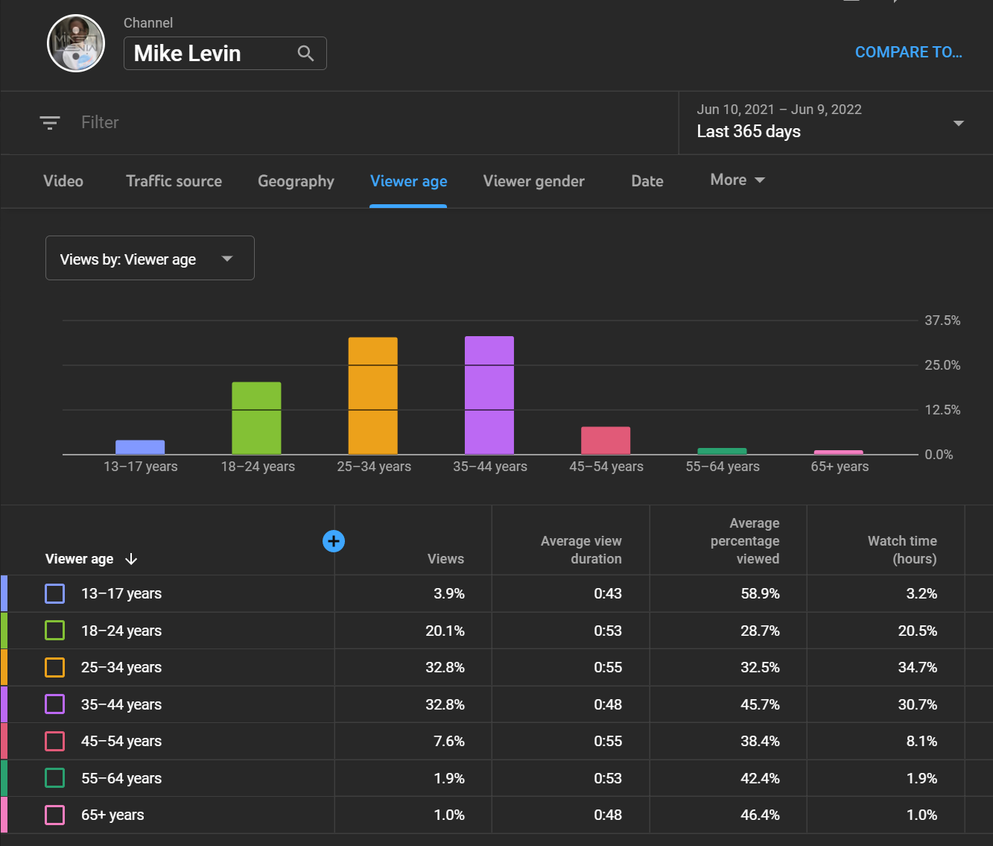Click the blue plus add metric button
The height and width of the screenshot is (846, 993).
pyautogui.click(x=334, y=541)
